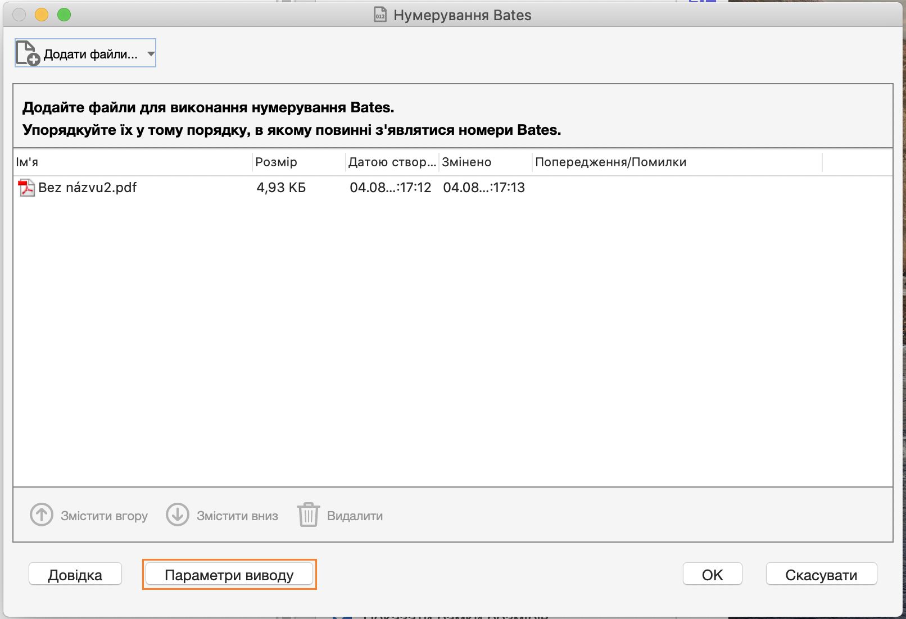
Task: Click the Попередження/Помилки column header
Action: coord(677,162)
